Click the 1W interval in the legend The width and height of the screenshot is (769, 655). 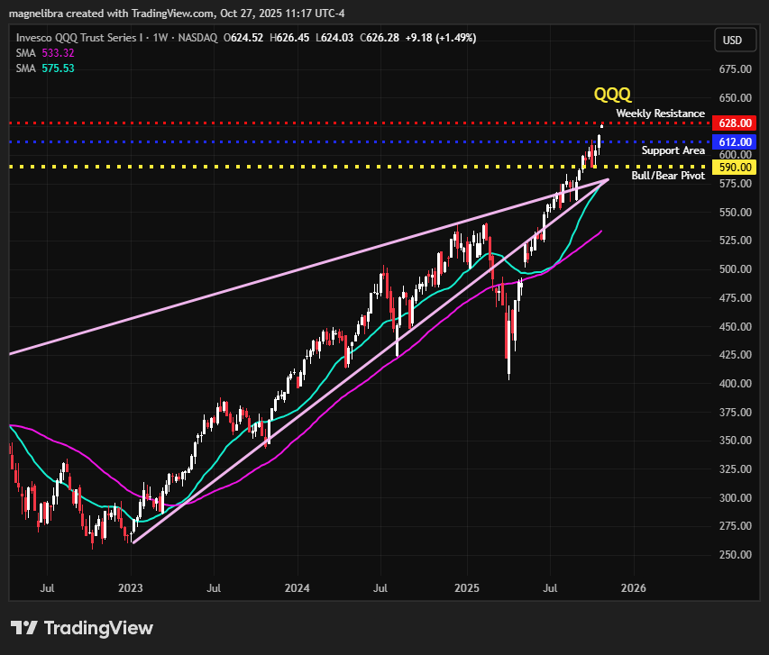160,38
